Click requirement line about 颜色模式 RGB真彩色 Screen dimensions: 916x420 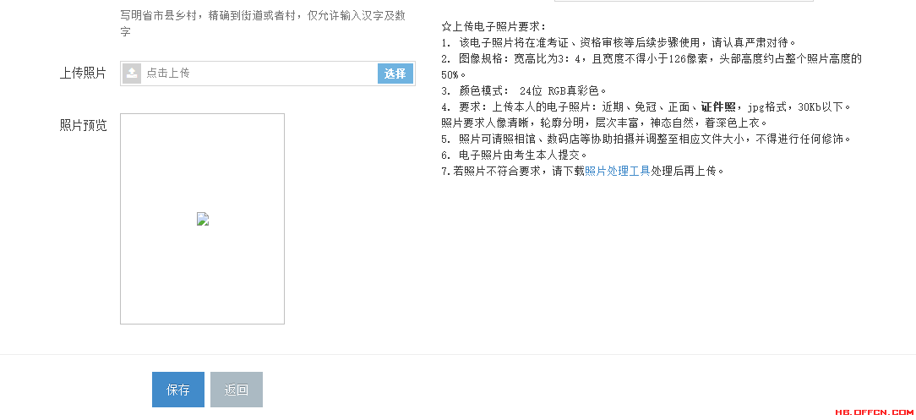[525, 90]
